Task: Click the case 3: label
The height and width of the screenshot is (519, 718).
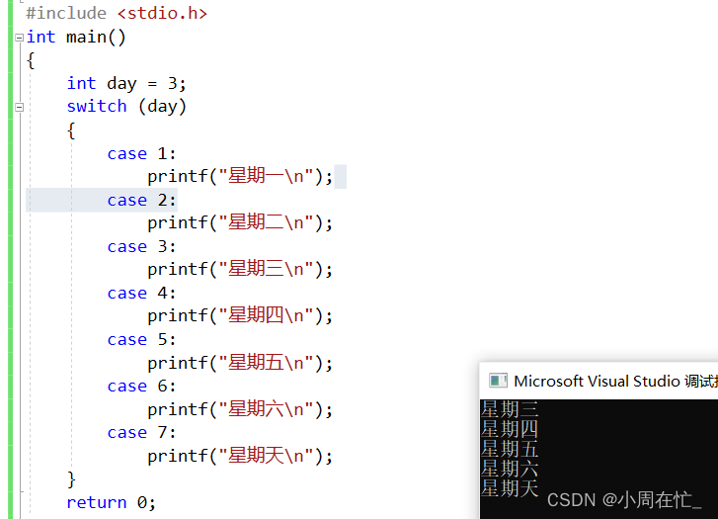Action: tap(140, 247)
